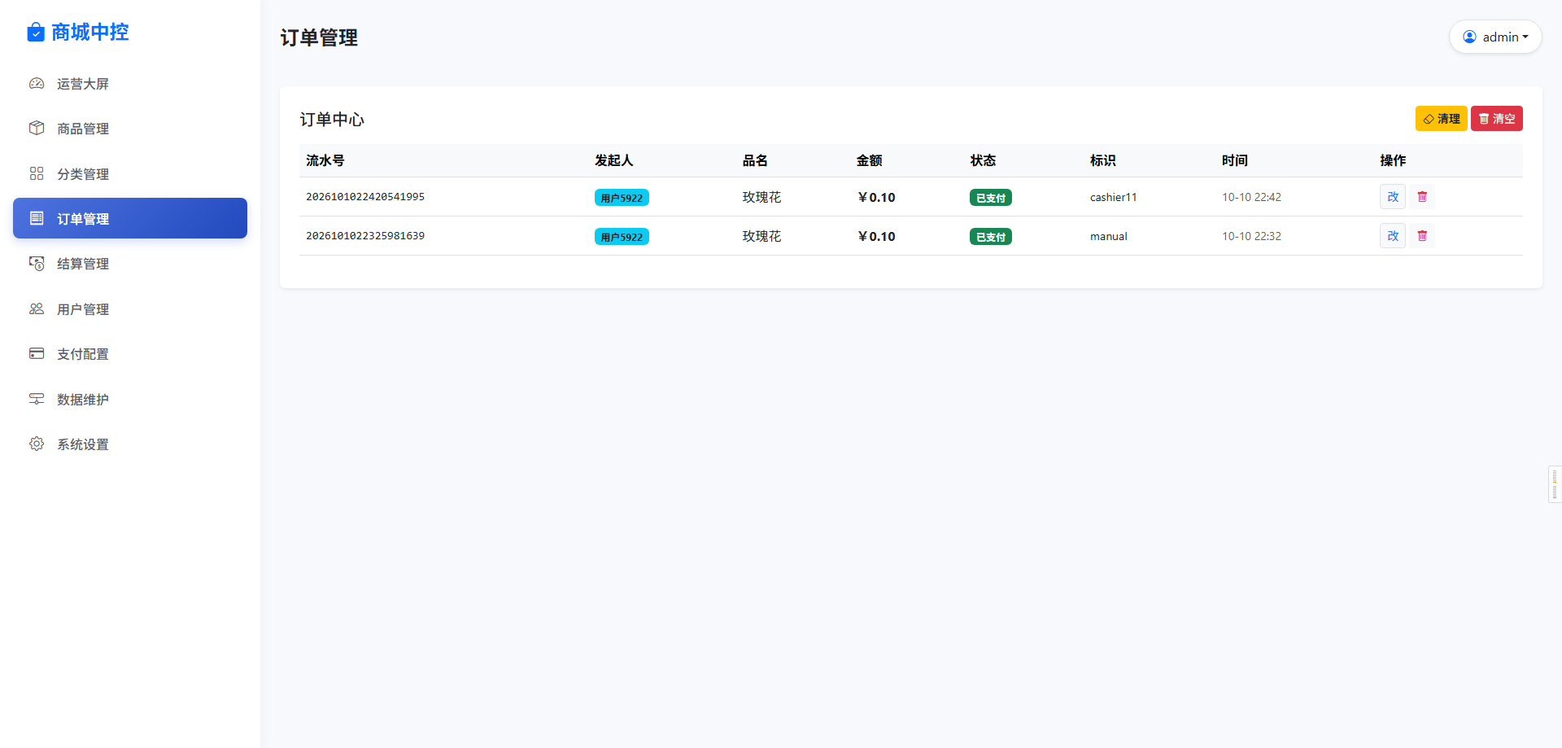
Task: Click the manual identifier cell
Action: (x=1109, y=236)
